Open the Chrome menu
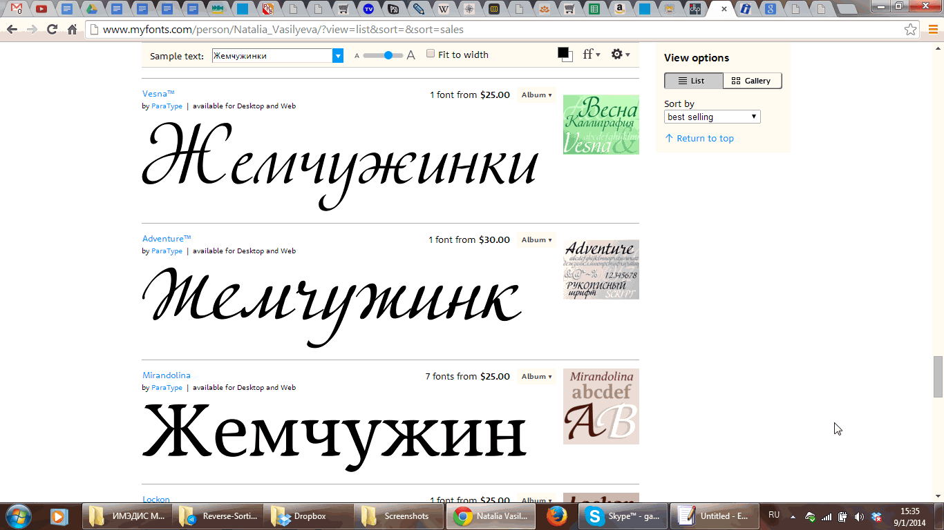This screenshot has width=944, height=530. (932, 30)
